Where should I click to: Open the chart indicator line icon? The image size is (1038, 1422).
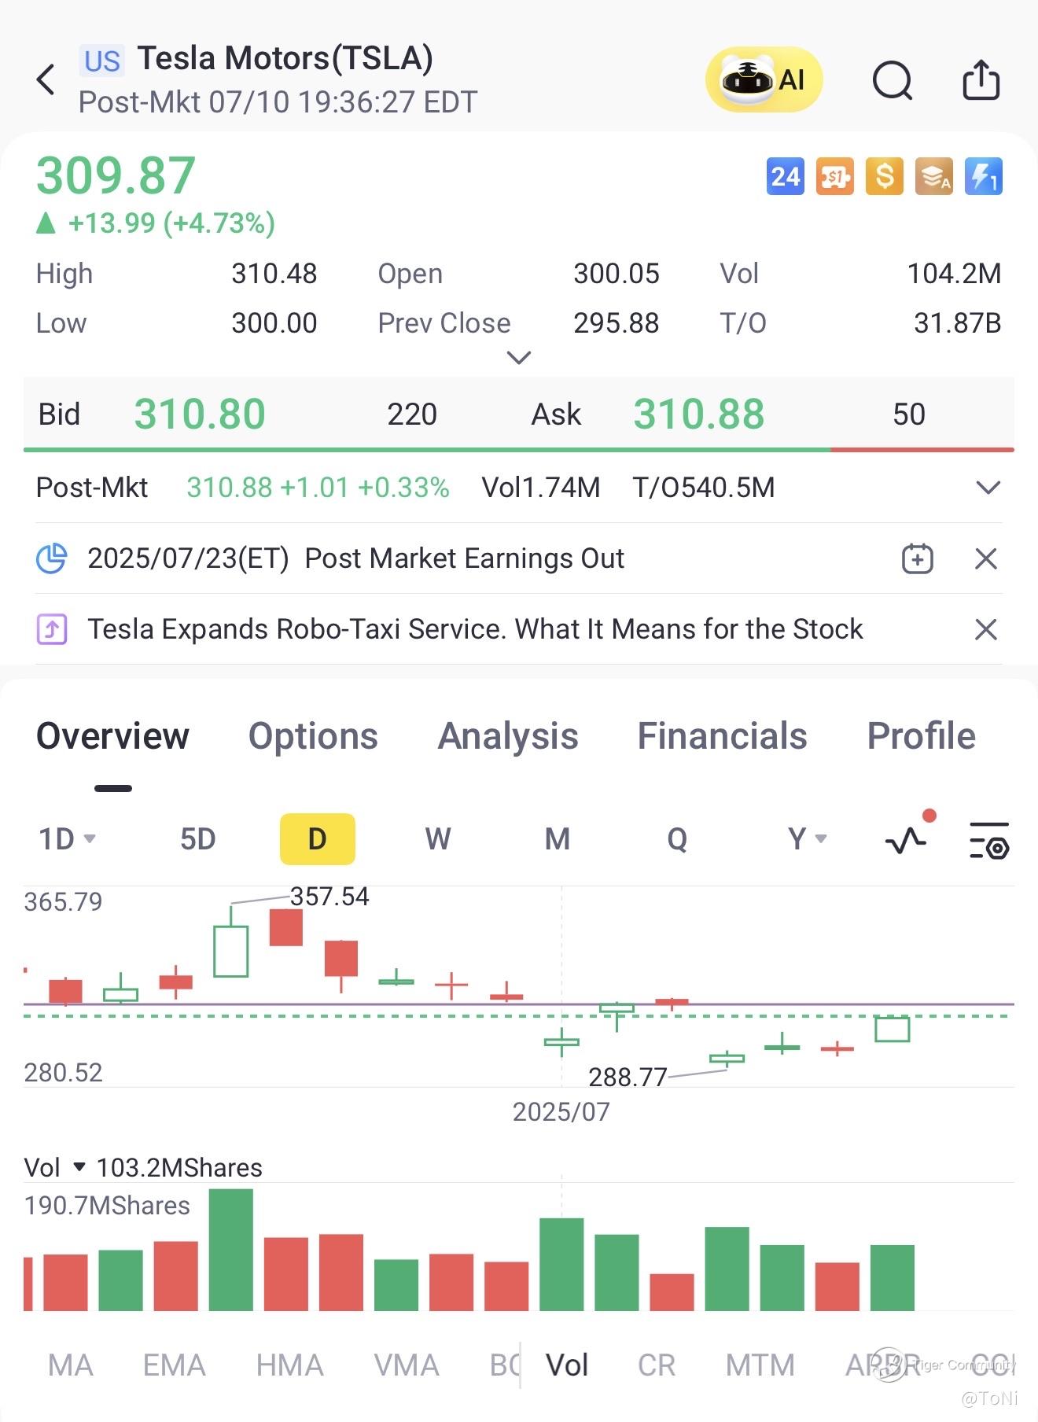[x=906, y=840]
